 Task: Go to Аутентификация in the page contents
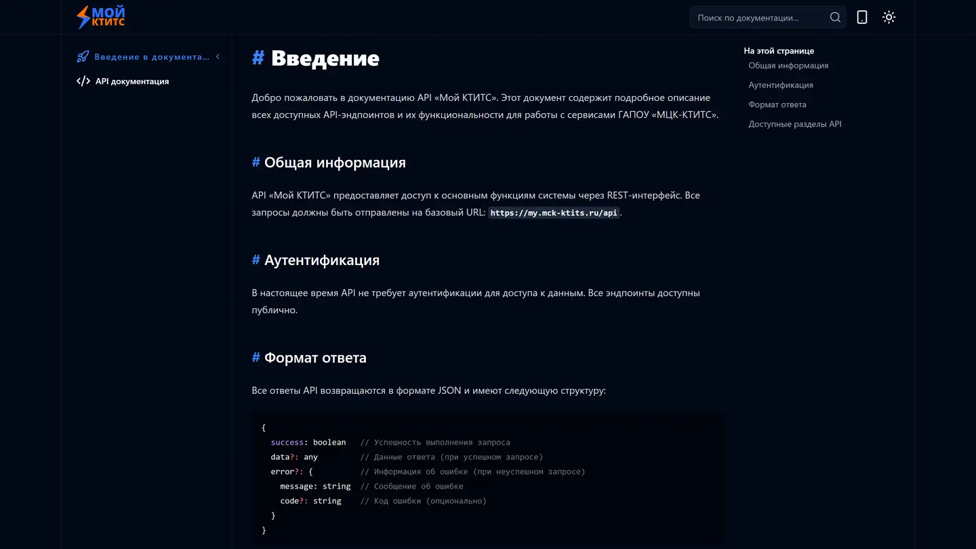point(781,85)
